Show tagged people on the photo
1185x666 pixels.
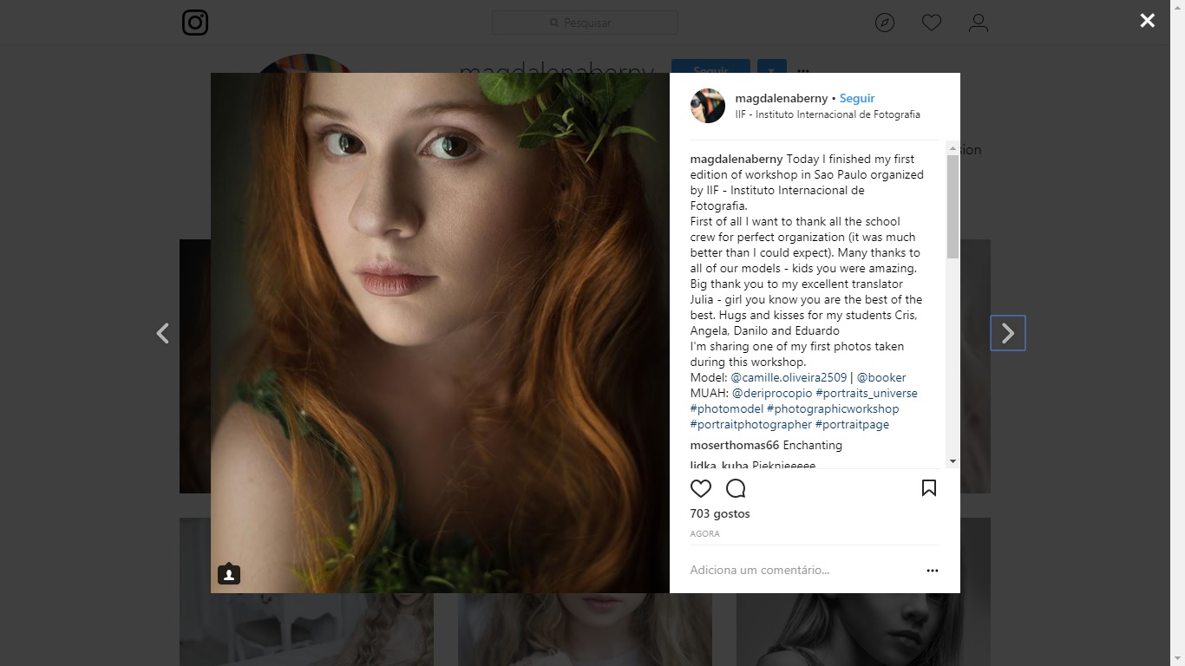[x=229, y=574]
